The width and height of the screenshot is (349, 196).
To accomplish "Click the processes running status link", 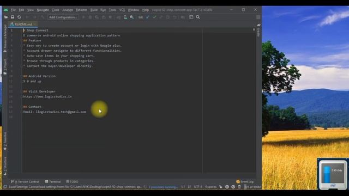I will 163,187.
